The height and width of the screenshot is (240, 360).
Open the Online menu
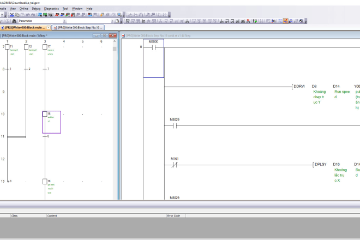pyautogui.click(x=23, y=9)
